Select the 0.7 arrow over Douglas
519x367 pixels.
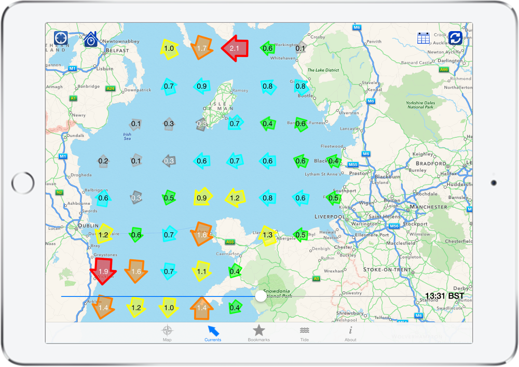[x=235, y=124]
